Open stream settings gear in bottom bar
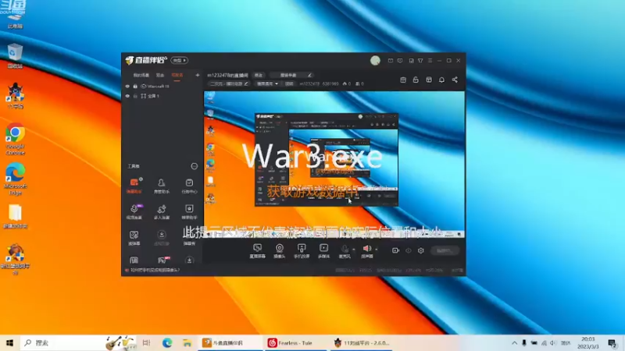Screen dimensions: 625x351 pos(421,250)
